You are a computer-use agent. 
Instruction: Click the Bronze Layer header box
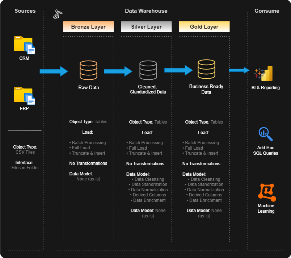[88, 27]
